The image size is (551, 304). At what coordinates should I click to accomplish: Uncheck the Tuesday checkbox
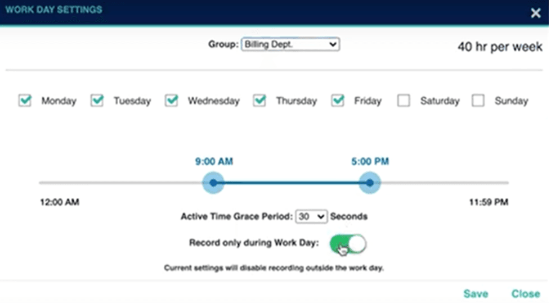[97, 101]
